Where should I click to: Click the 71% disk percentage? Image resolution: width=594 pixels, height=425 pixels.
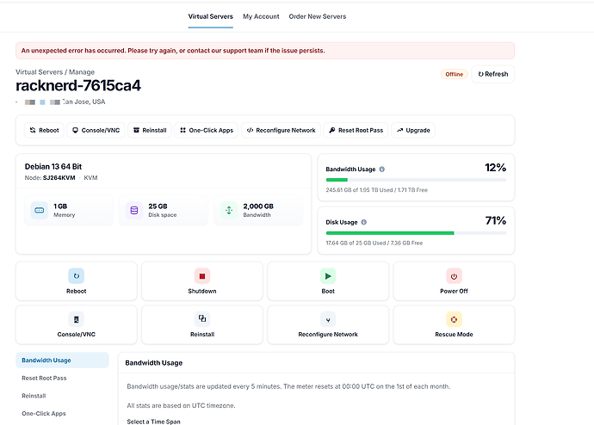coord(496,220)
